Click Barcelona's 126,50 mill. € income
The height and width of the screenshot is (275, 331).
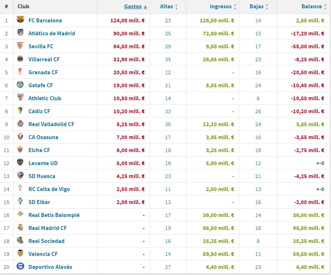pos(217,21)
